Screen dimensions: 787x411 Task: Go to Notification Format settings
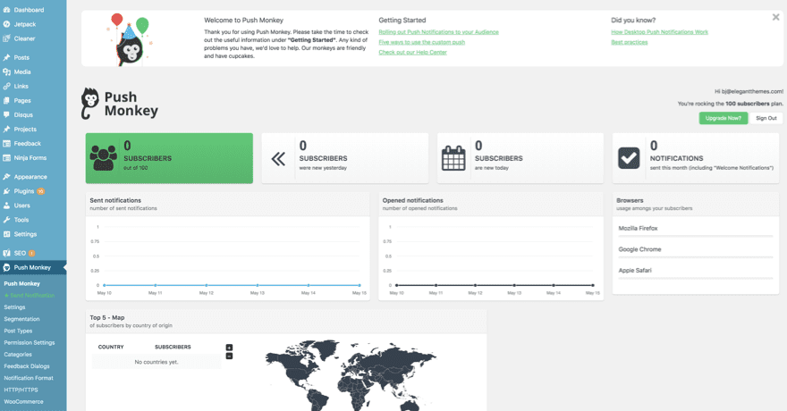coord(29,378)
